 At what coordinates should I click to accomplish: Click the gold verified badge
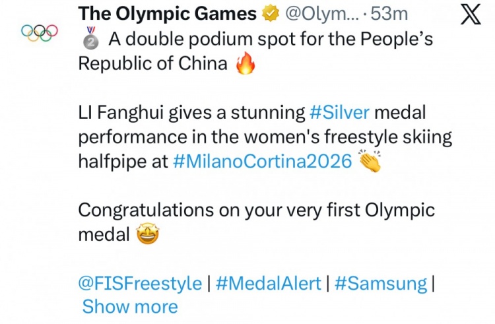point(269,14)
